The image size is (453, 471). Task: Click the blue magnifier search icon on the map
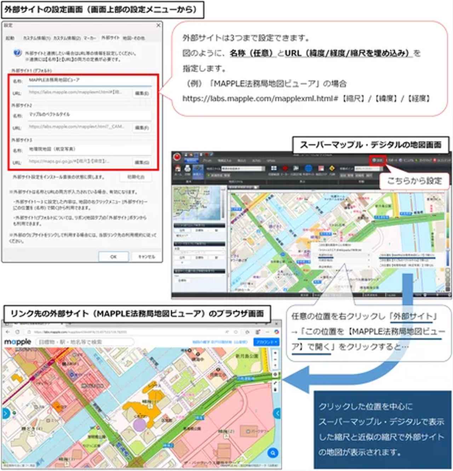[273, 452]
